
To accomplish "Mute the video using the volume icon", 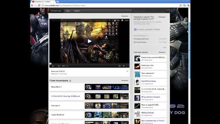I will click(59, 66).
